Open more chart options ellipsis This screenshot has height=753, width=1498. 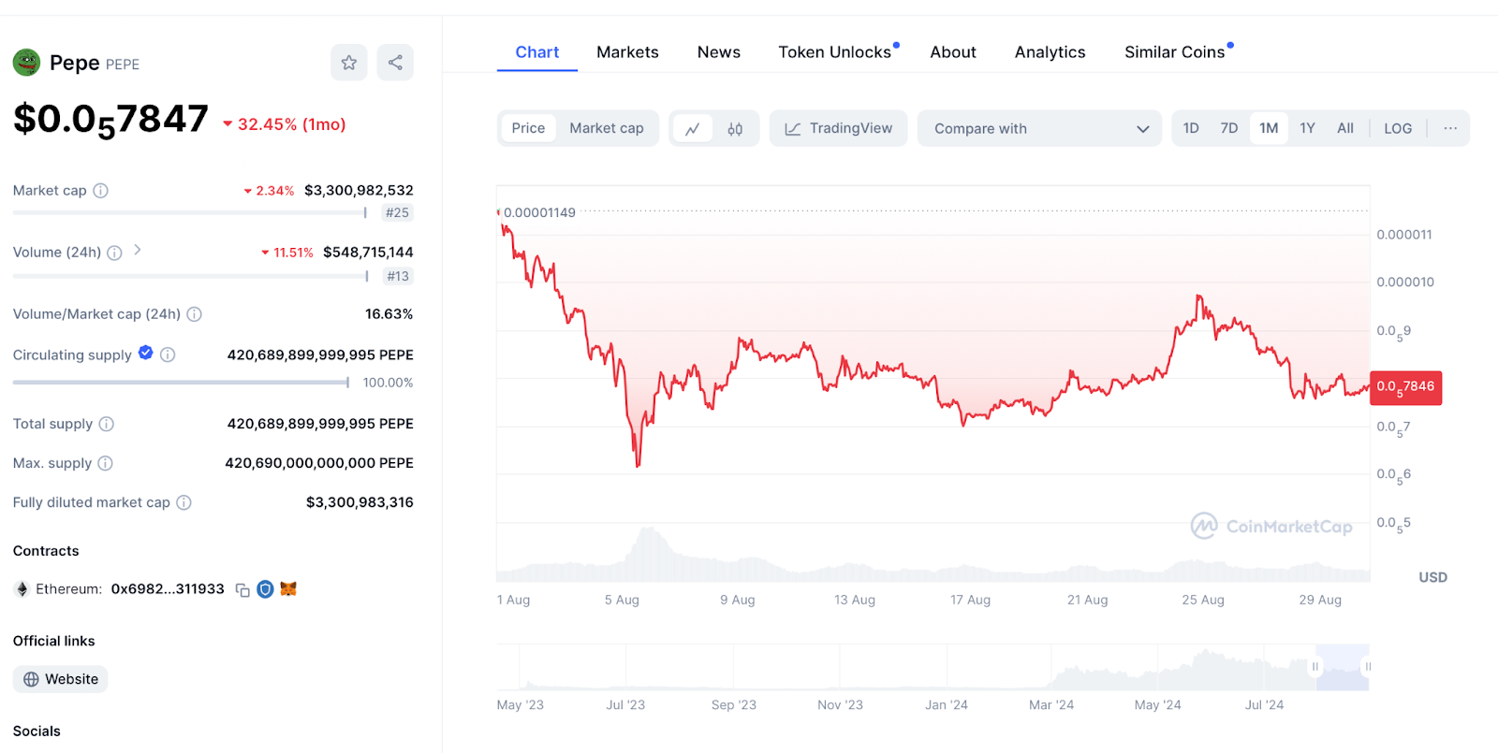(1450, 128)
